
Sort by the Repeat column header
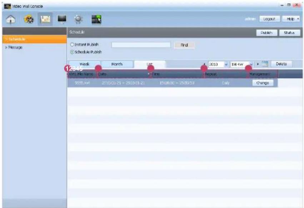point(225,74)
